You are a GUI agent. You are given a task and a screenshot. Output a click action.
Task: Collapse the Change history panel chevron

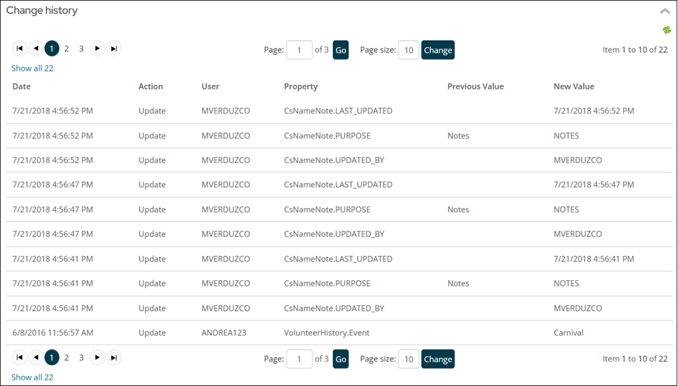pyautogui.click(x=664, y=11)
